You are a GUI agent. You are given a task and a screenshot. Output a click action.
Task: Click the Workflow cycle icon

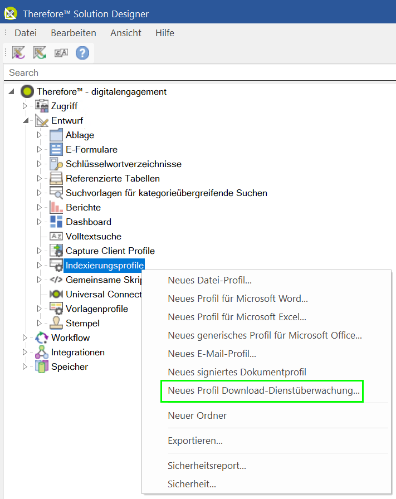coord(42,337)
